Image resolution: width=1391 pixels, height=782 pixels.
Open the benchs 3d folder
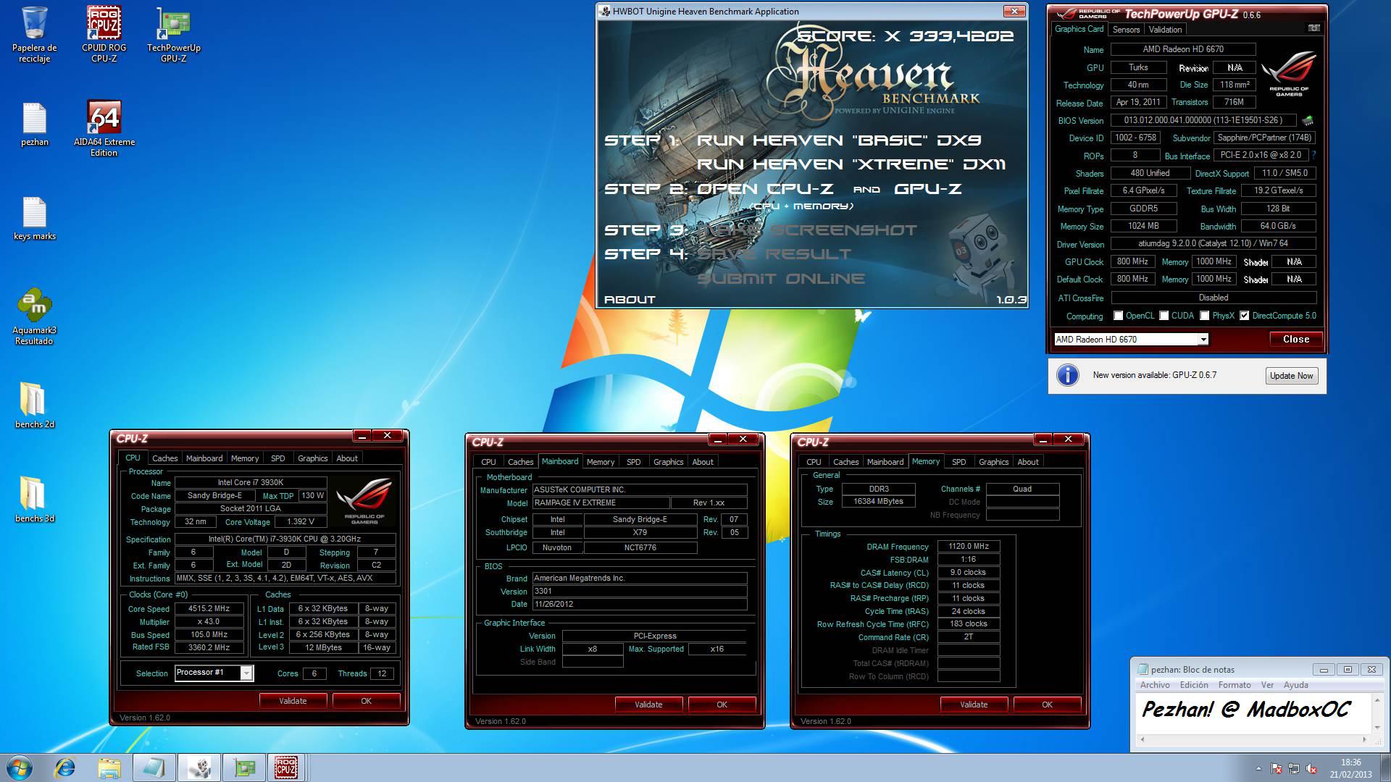coord(34,500)
